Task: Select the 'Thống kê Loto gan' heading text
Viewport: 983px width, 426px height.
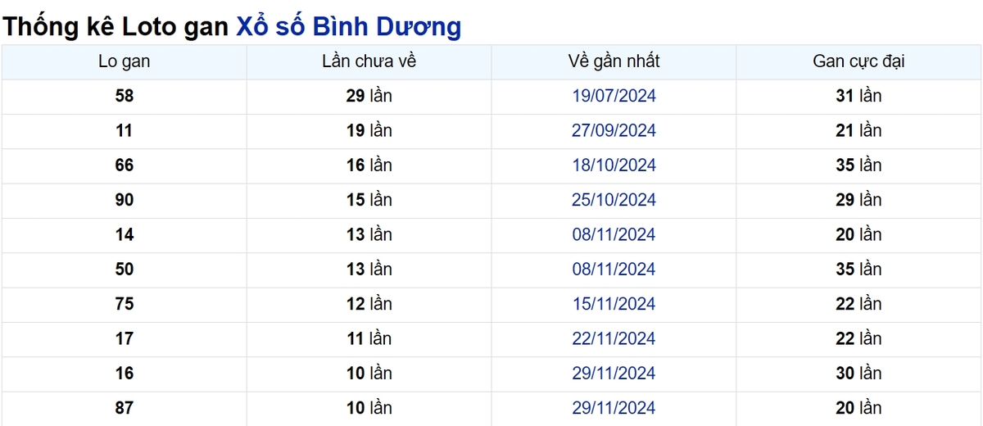Action: 116,27
